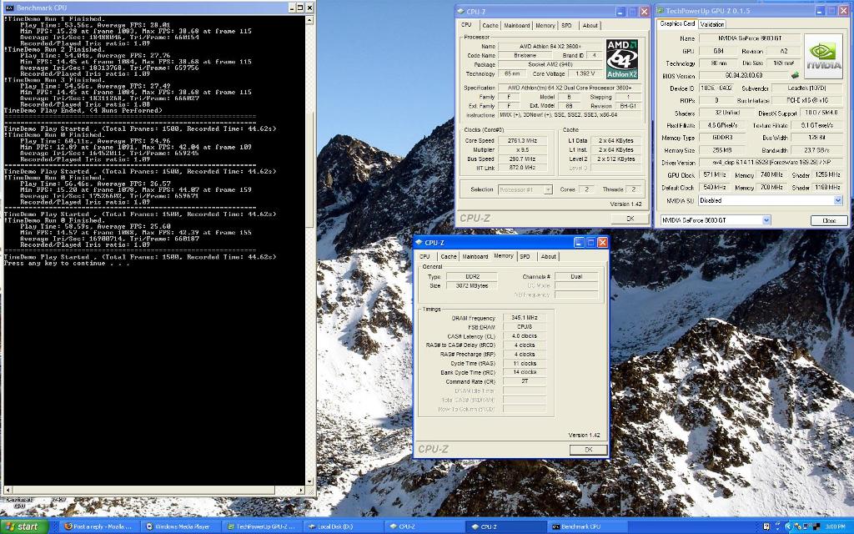Click the Driver Version field in GPU-Z

click(x=771, y=163)
